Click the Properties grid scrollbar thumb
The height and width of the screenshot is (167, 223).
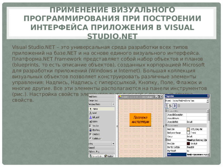[208, 117]
